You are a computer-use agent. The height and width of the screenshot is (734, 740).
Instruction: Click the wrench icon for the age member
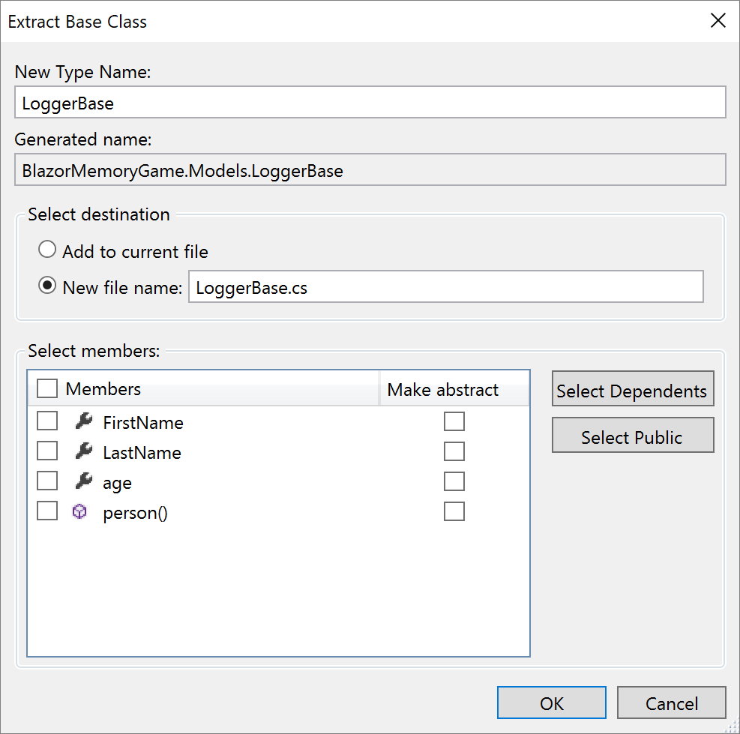click(x=82, y=482)
